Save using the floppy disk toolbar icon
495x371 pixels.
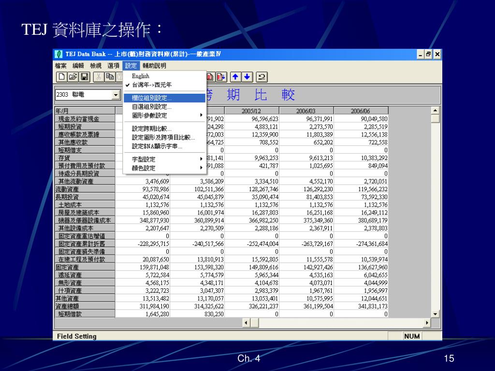(84, 77)
